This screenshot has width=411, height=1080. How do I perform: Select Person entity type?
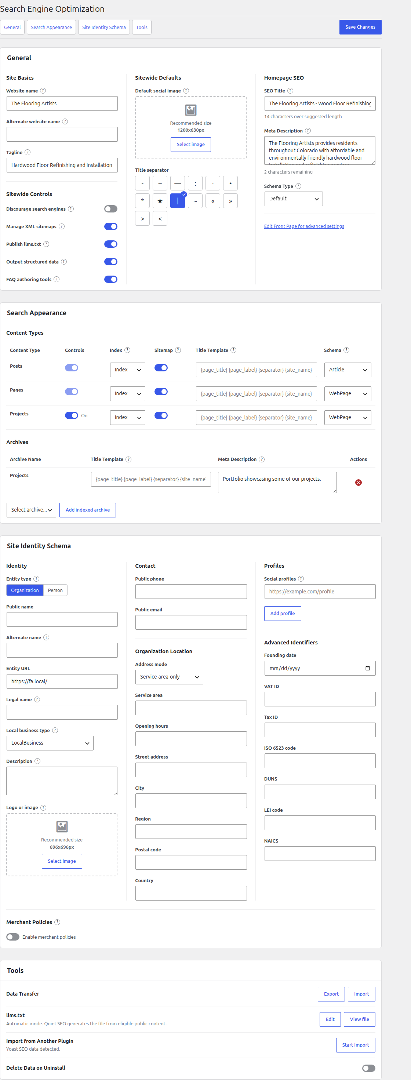click(x=55, y=590)
